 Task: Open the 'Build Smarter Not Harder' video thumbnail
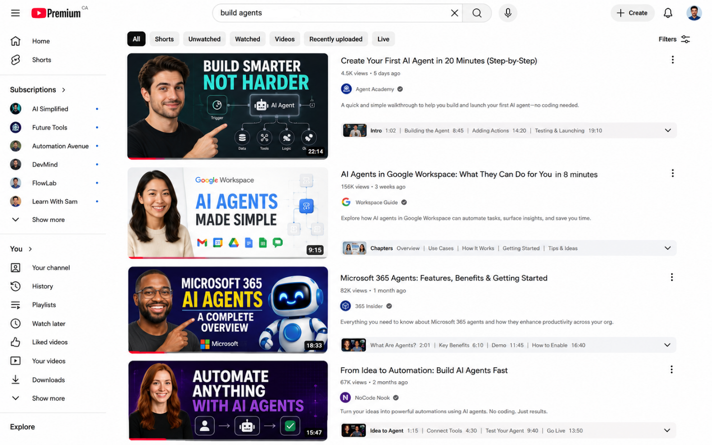[228, 107]
